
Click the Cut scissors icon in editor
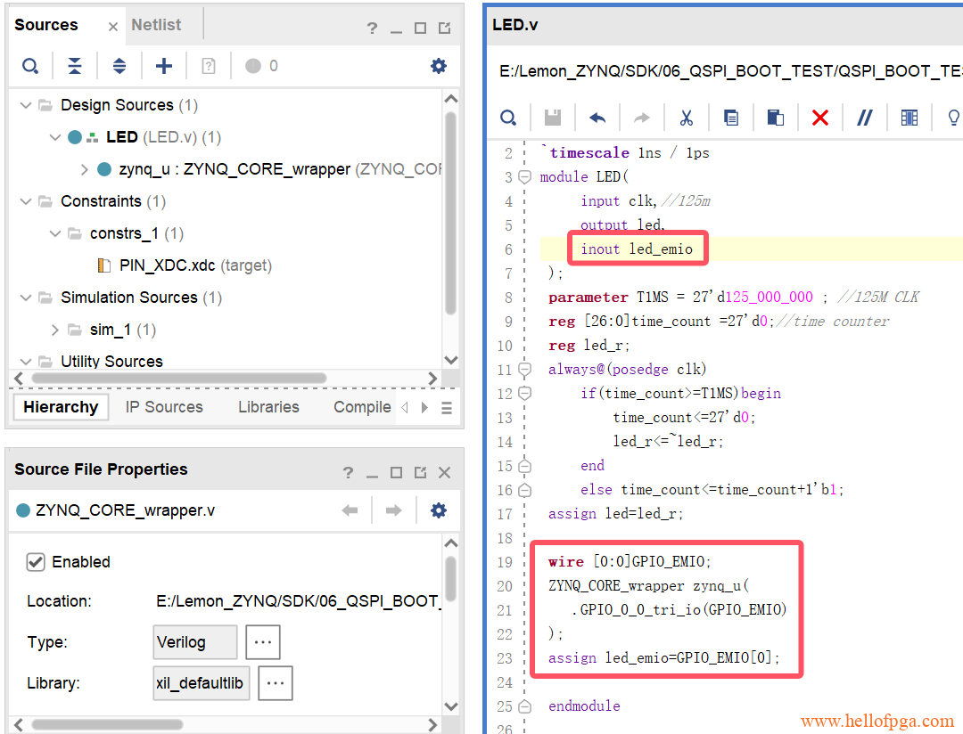pyautogui.click(x=687, y=118)
